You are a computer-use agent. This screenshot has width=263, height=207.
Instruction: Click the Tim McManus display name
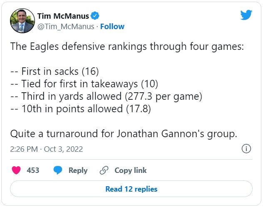(63, 16)
